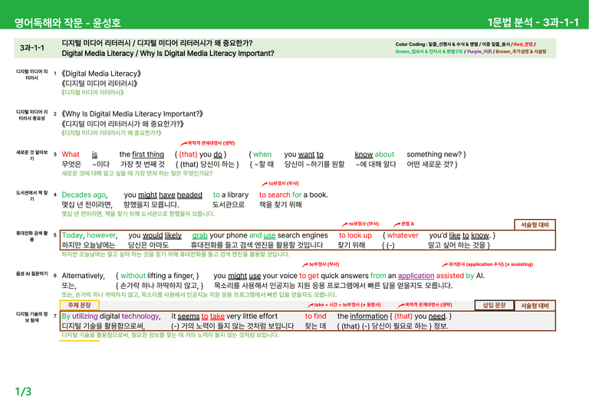Click By utilizing at start of sentence 7
Screen dimensions: 589x416
[x=80, y=316]
